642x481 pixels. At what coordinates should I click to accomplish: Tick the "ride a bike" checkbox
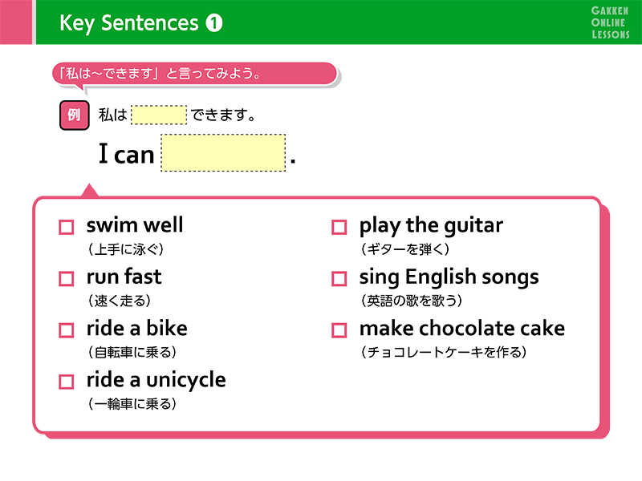click(67, 330)
